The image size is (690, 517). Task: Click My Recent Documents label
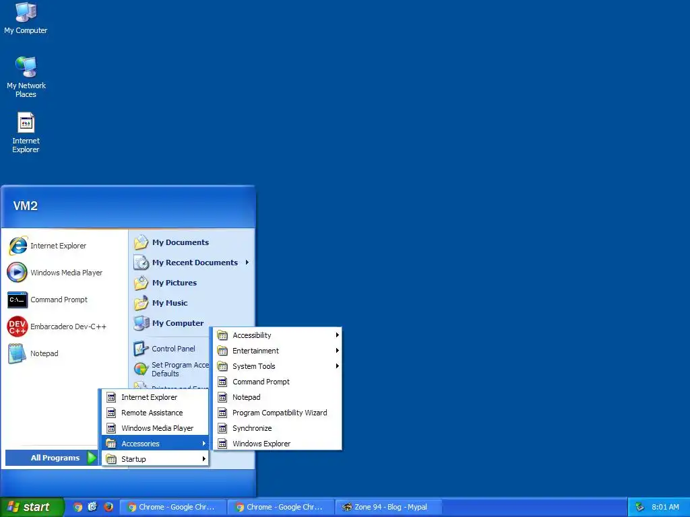pos(195,263)
